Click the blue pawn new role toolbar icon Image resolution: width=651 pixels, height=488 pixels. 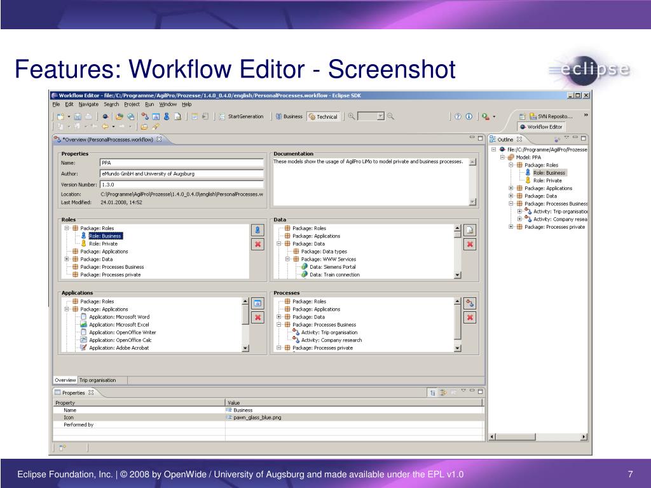pyautogui.click(x=167, y=117)
